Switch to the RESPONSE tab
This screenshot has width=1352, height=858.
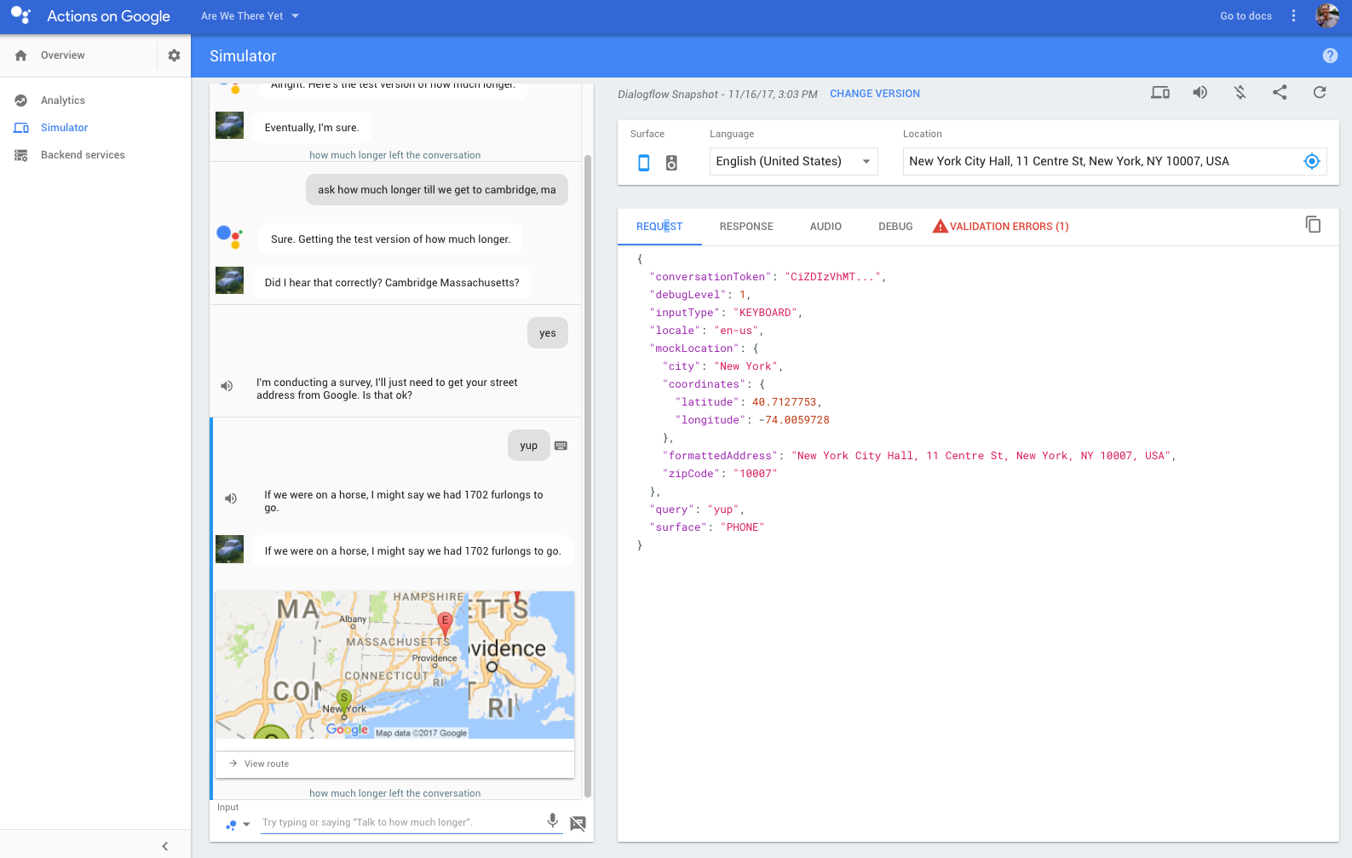[x=746, y=227]
